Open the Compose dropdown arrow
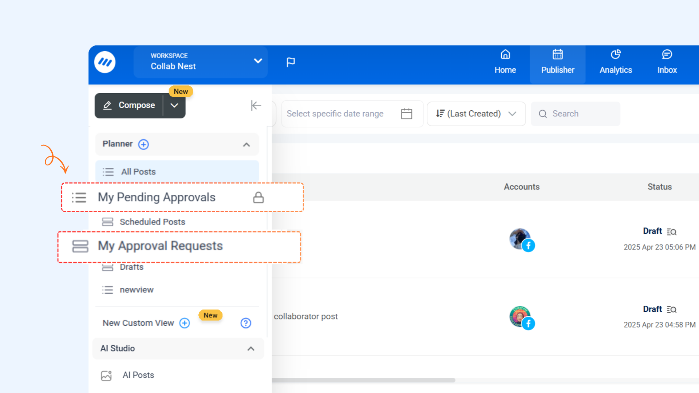 174,106
